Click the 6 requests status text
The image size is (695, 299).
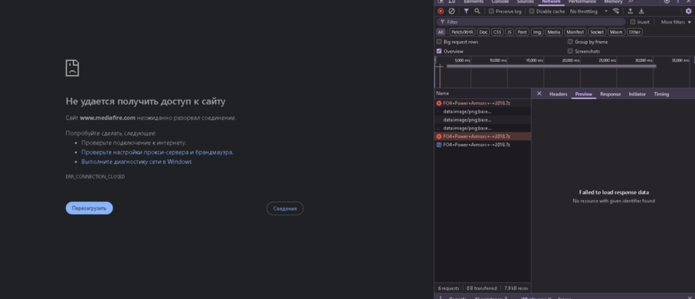pyautogui.click(x=448, y=289)
